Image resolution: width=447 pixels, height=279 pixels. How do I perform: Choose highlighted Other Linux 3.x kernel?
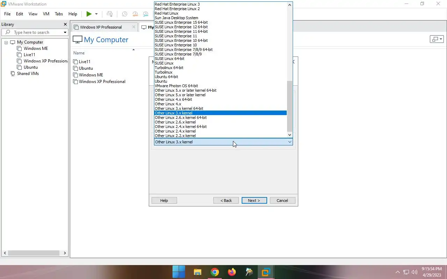(220, 113)
